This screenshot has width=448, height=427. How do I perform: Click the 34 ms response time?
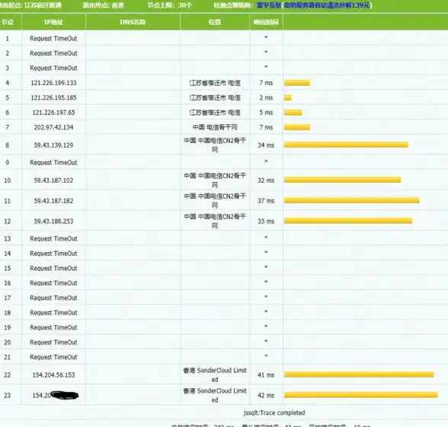pos(266,145)
